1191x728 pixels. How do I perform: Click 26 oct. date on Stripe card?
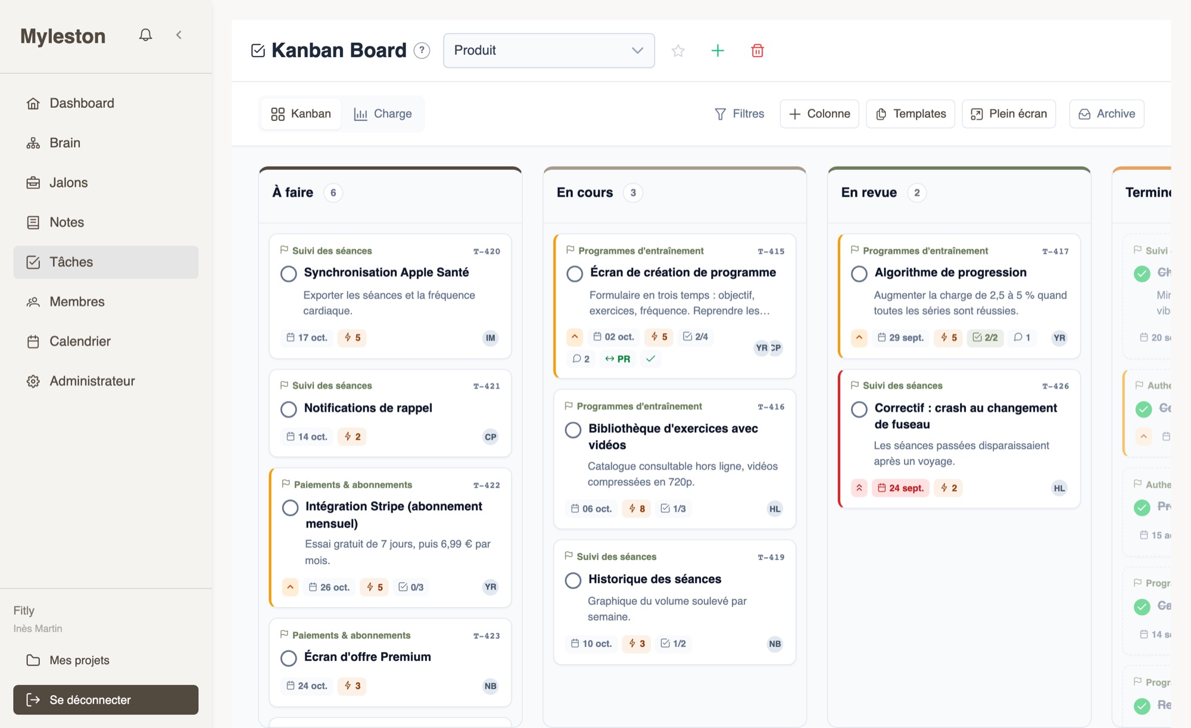tap(329, 587)
